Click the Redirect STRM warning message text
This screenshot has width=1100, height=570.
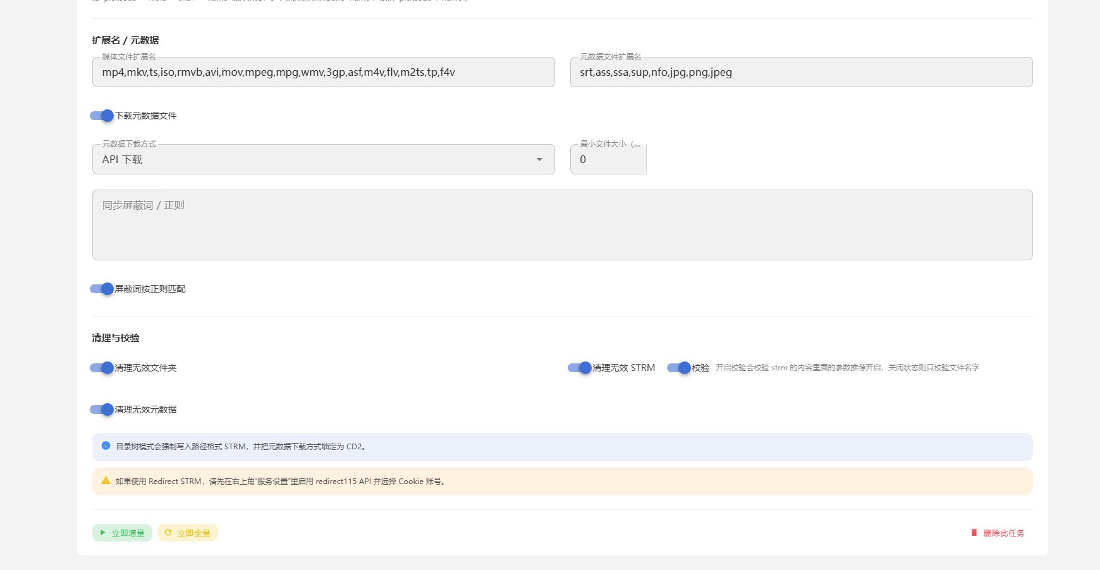coord(281,482)
